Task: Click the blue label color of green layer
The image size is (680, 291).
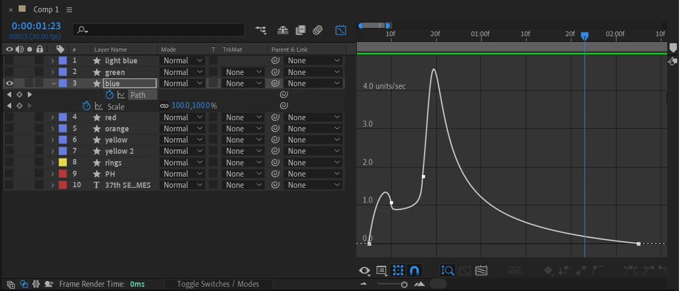Action: (62, 72)
